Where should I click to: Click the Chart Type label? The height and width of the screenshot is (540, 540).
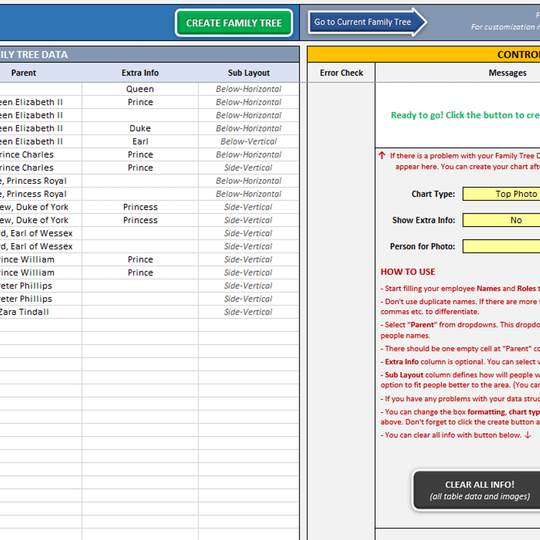click(433, 194)
